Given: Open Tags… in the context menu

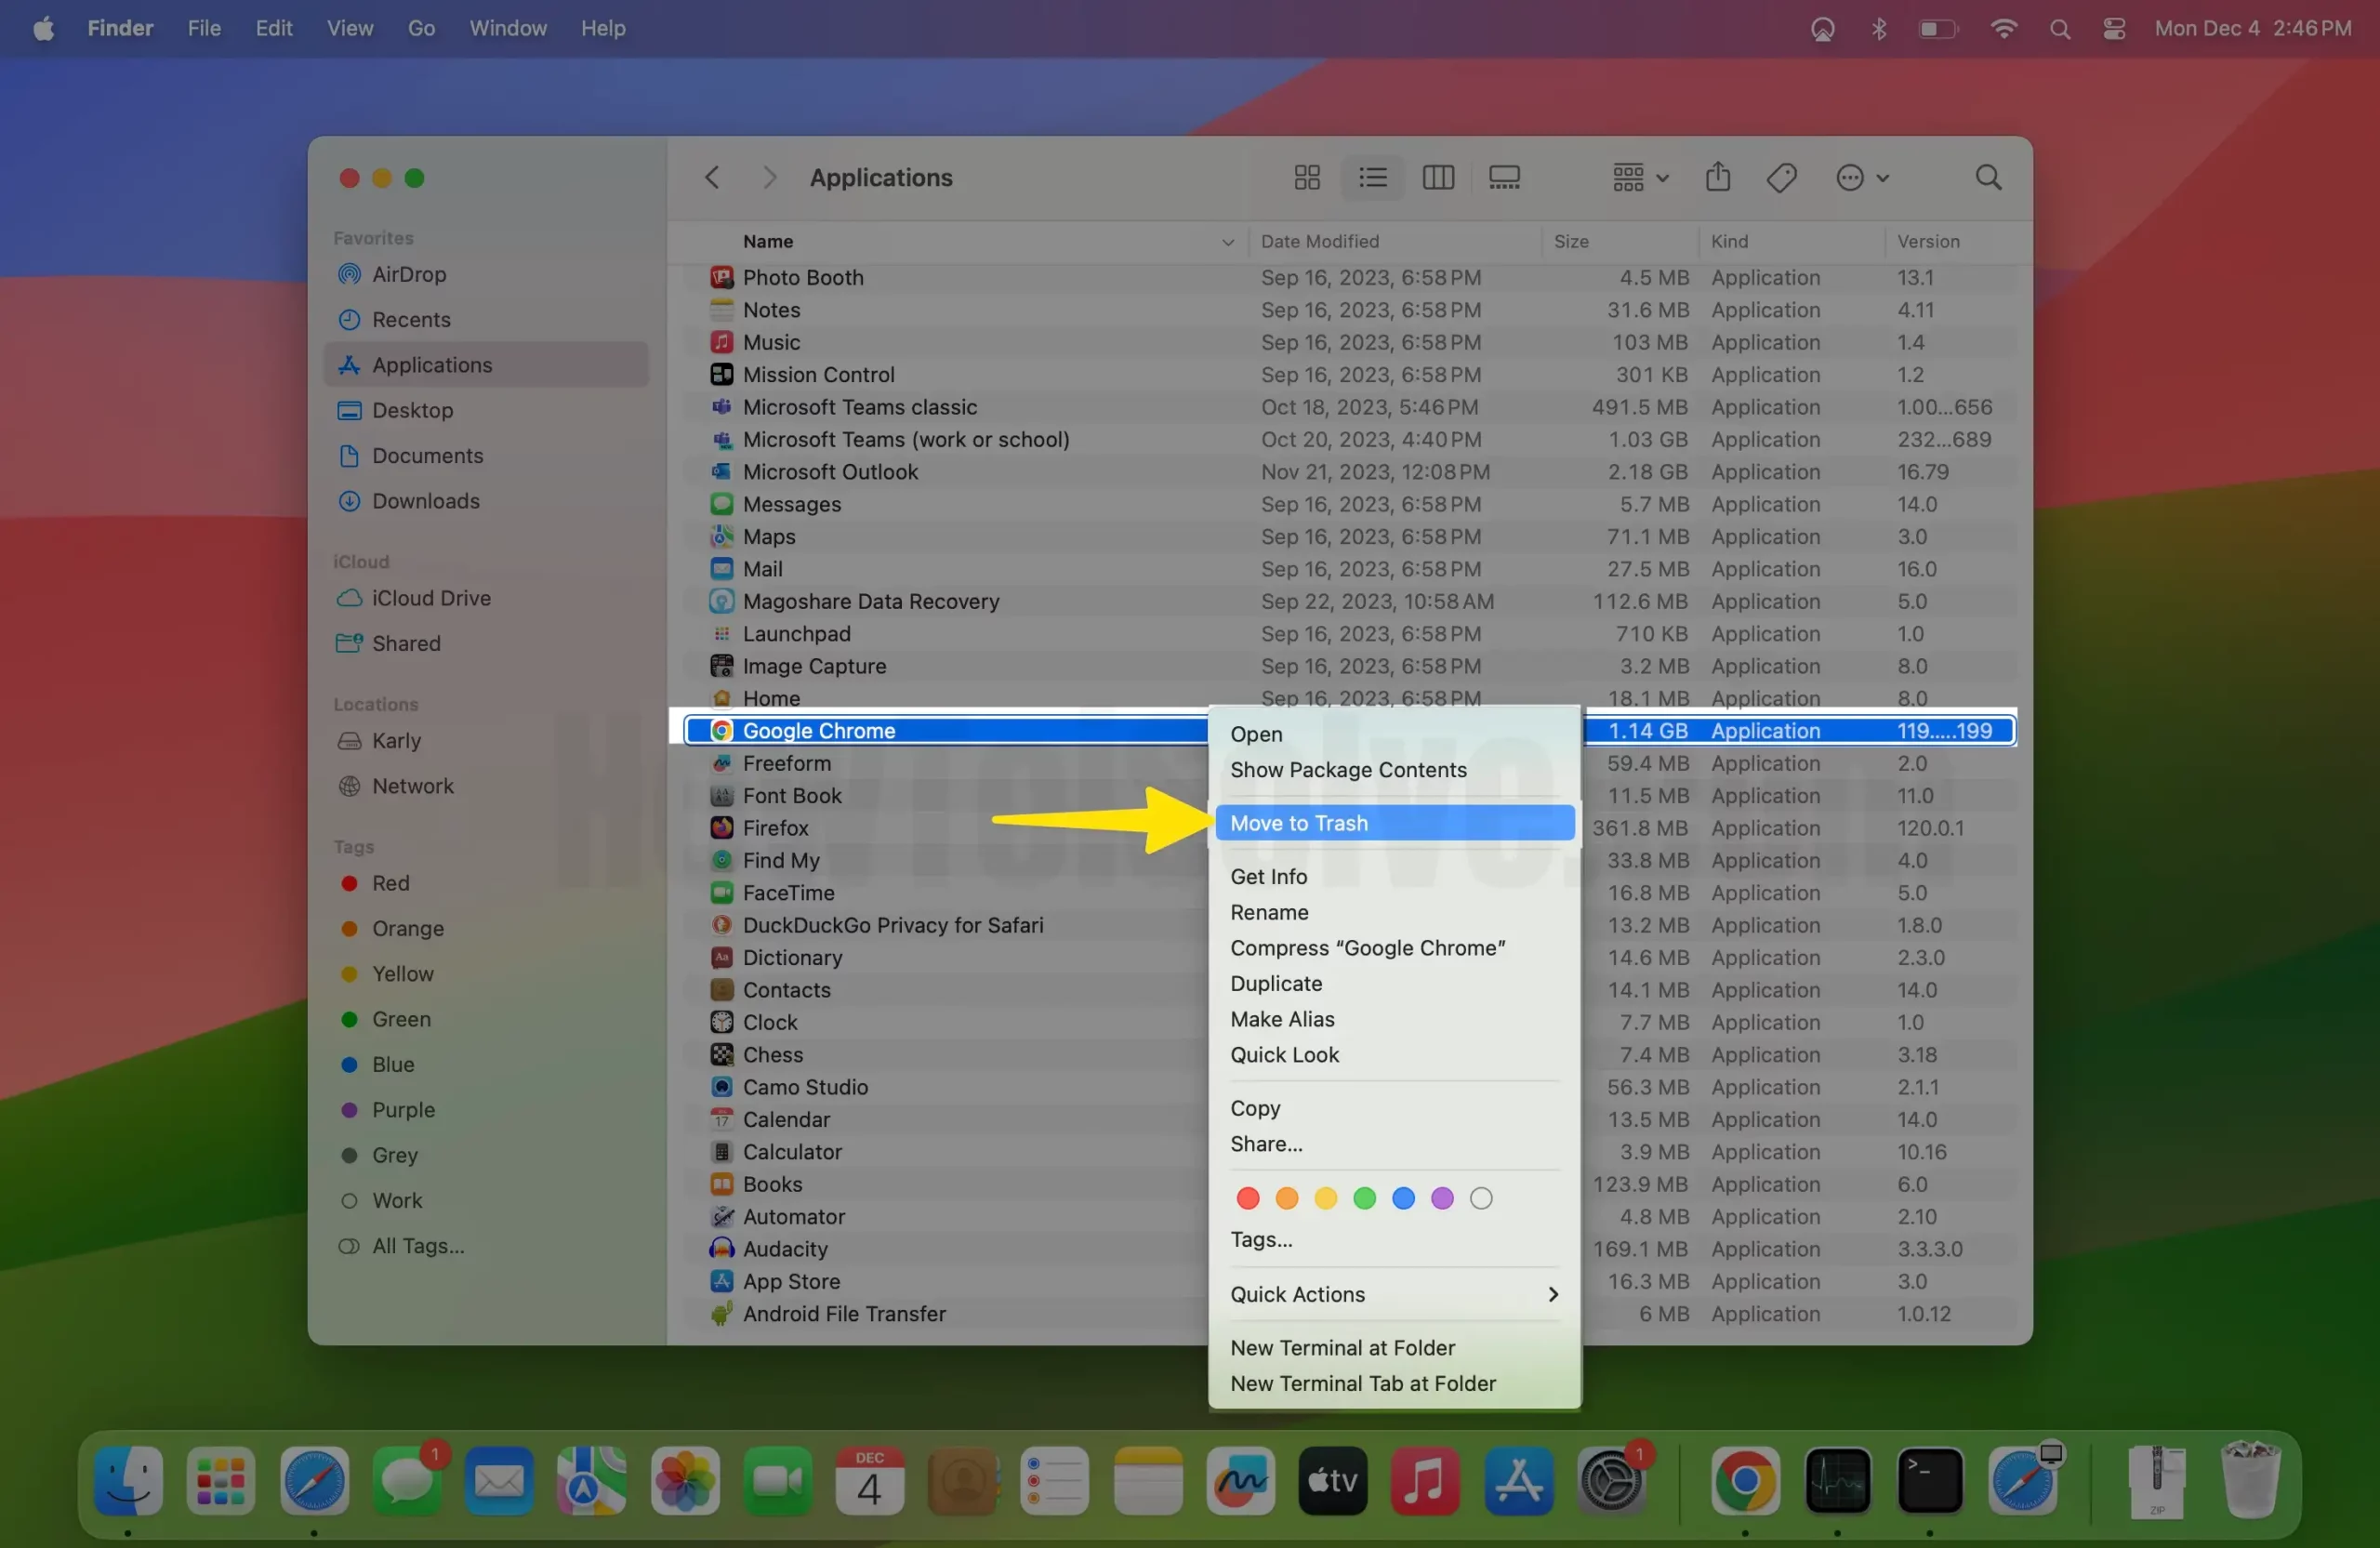Looking at the screenshot, I should (x=1261, y=1239).
